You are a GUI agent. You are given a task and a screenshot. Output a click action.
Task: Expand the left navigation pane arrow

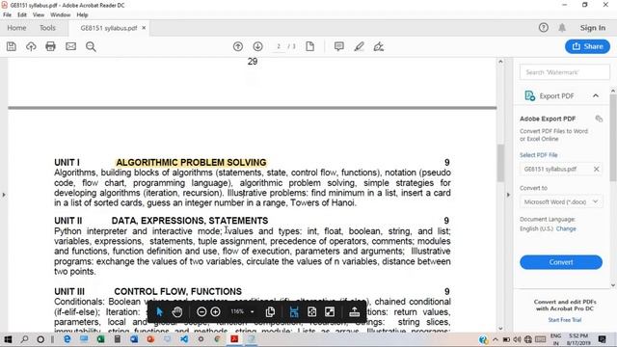tap(4, 195)
